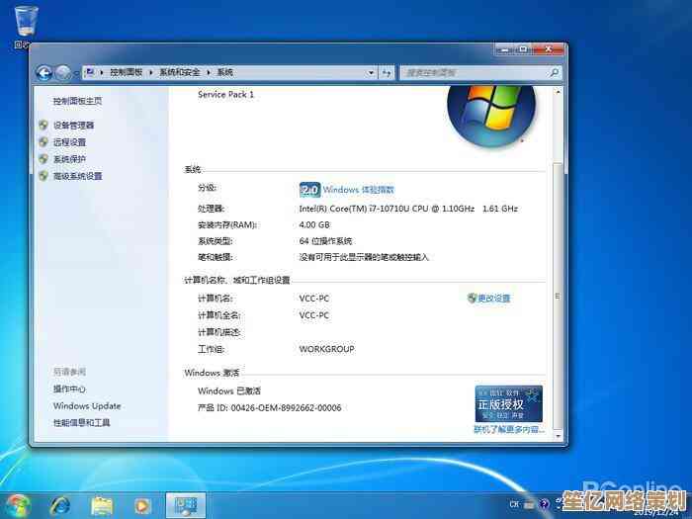The width and height of the screenshot is (692, 519).
Task: Click the genuine Microsoft software badge
Action: click(508, 404)
